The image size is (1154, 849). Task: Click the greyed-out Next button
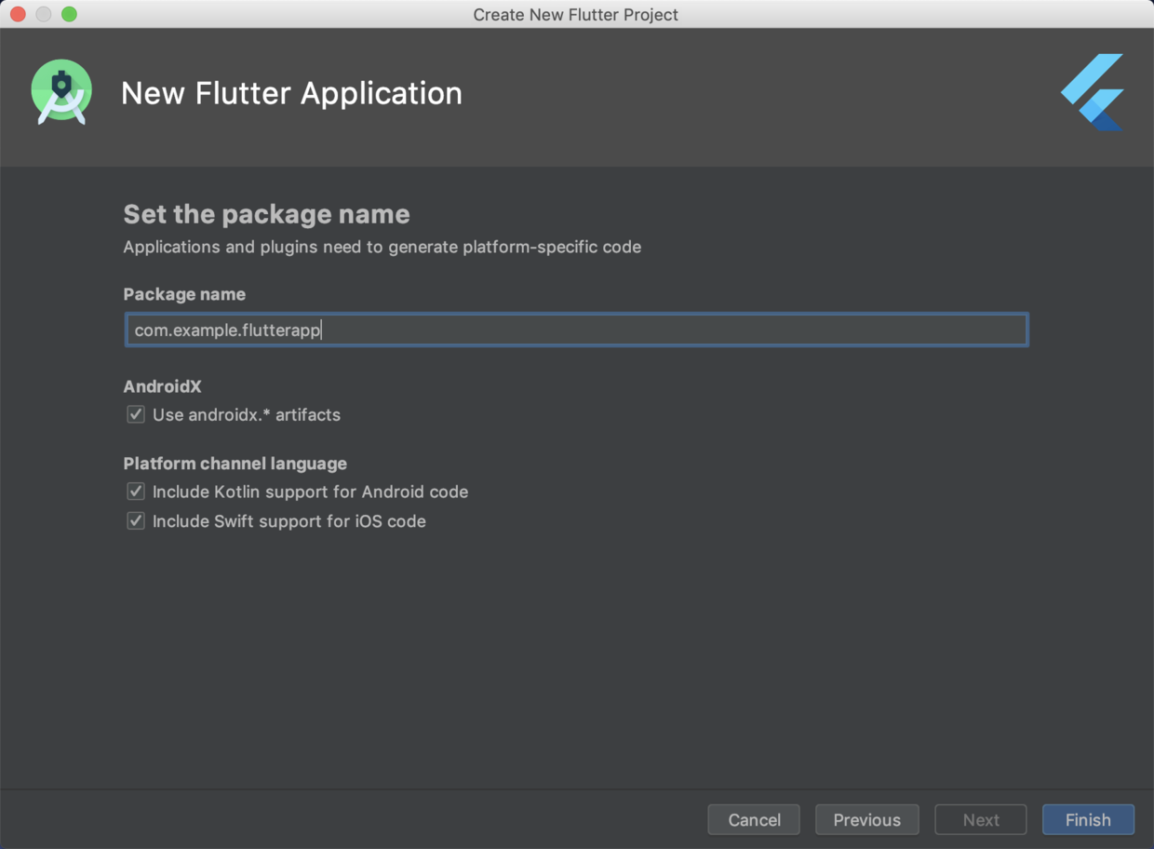coord(981,820)
